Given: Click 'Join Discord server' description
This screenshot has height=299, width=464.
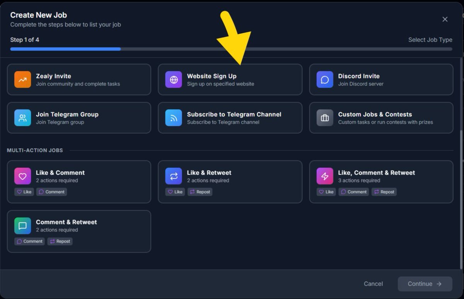Looking at the screenshot, I should point(361,84).
